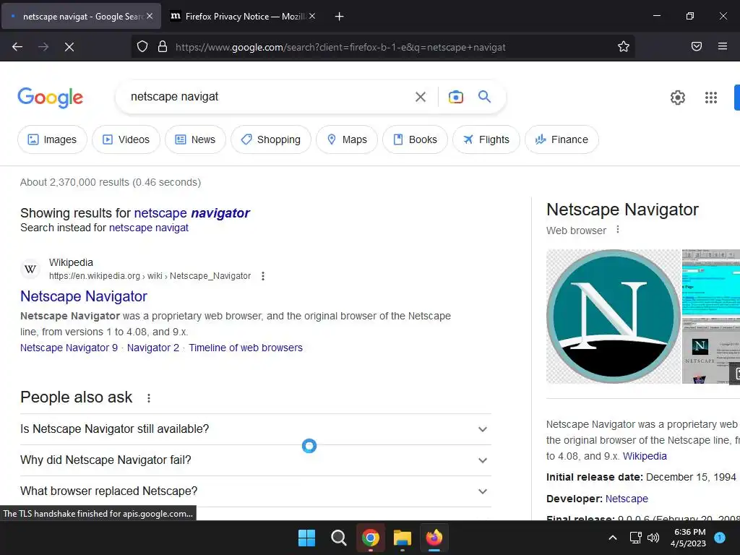740x555 pixels.
Task: Filter results by Videos
Action: tap(126, 139)
